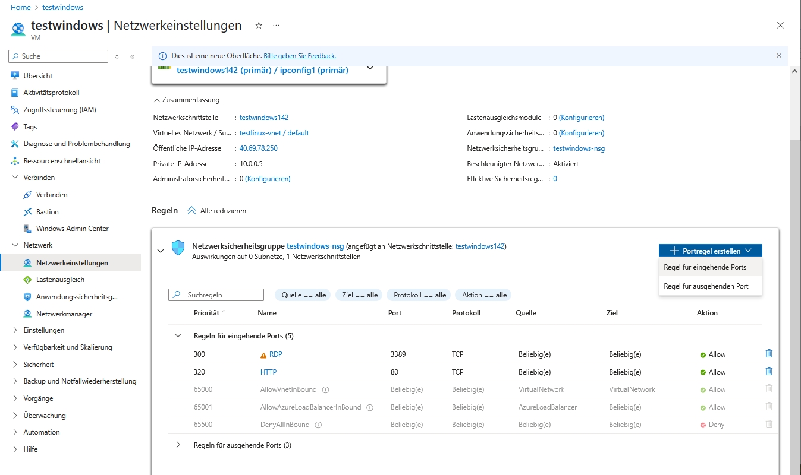
Task: Open the testwindows-nsg link in summary
Action: pyautogui.click(x=579, y=148)
